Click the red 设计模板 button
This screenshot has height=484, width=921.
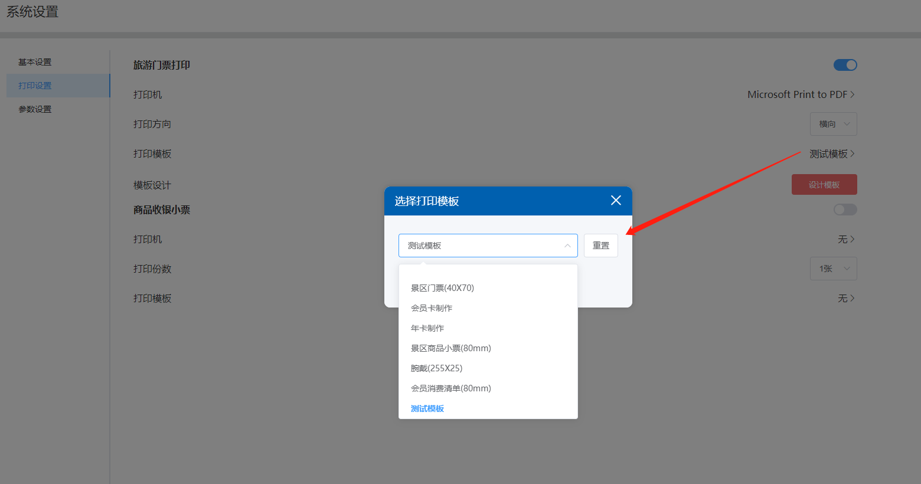[824, 185]
